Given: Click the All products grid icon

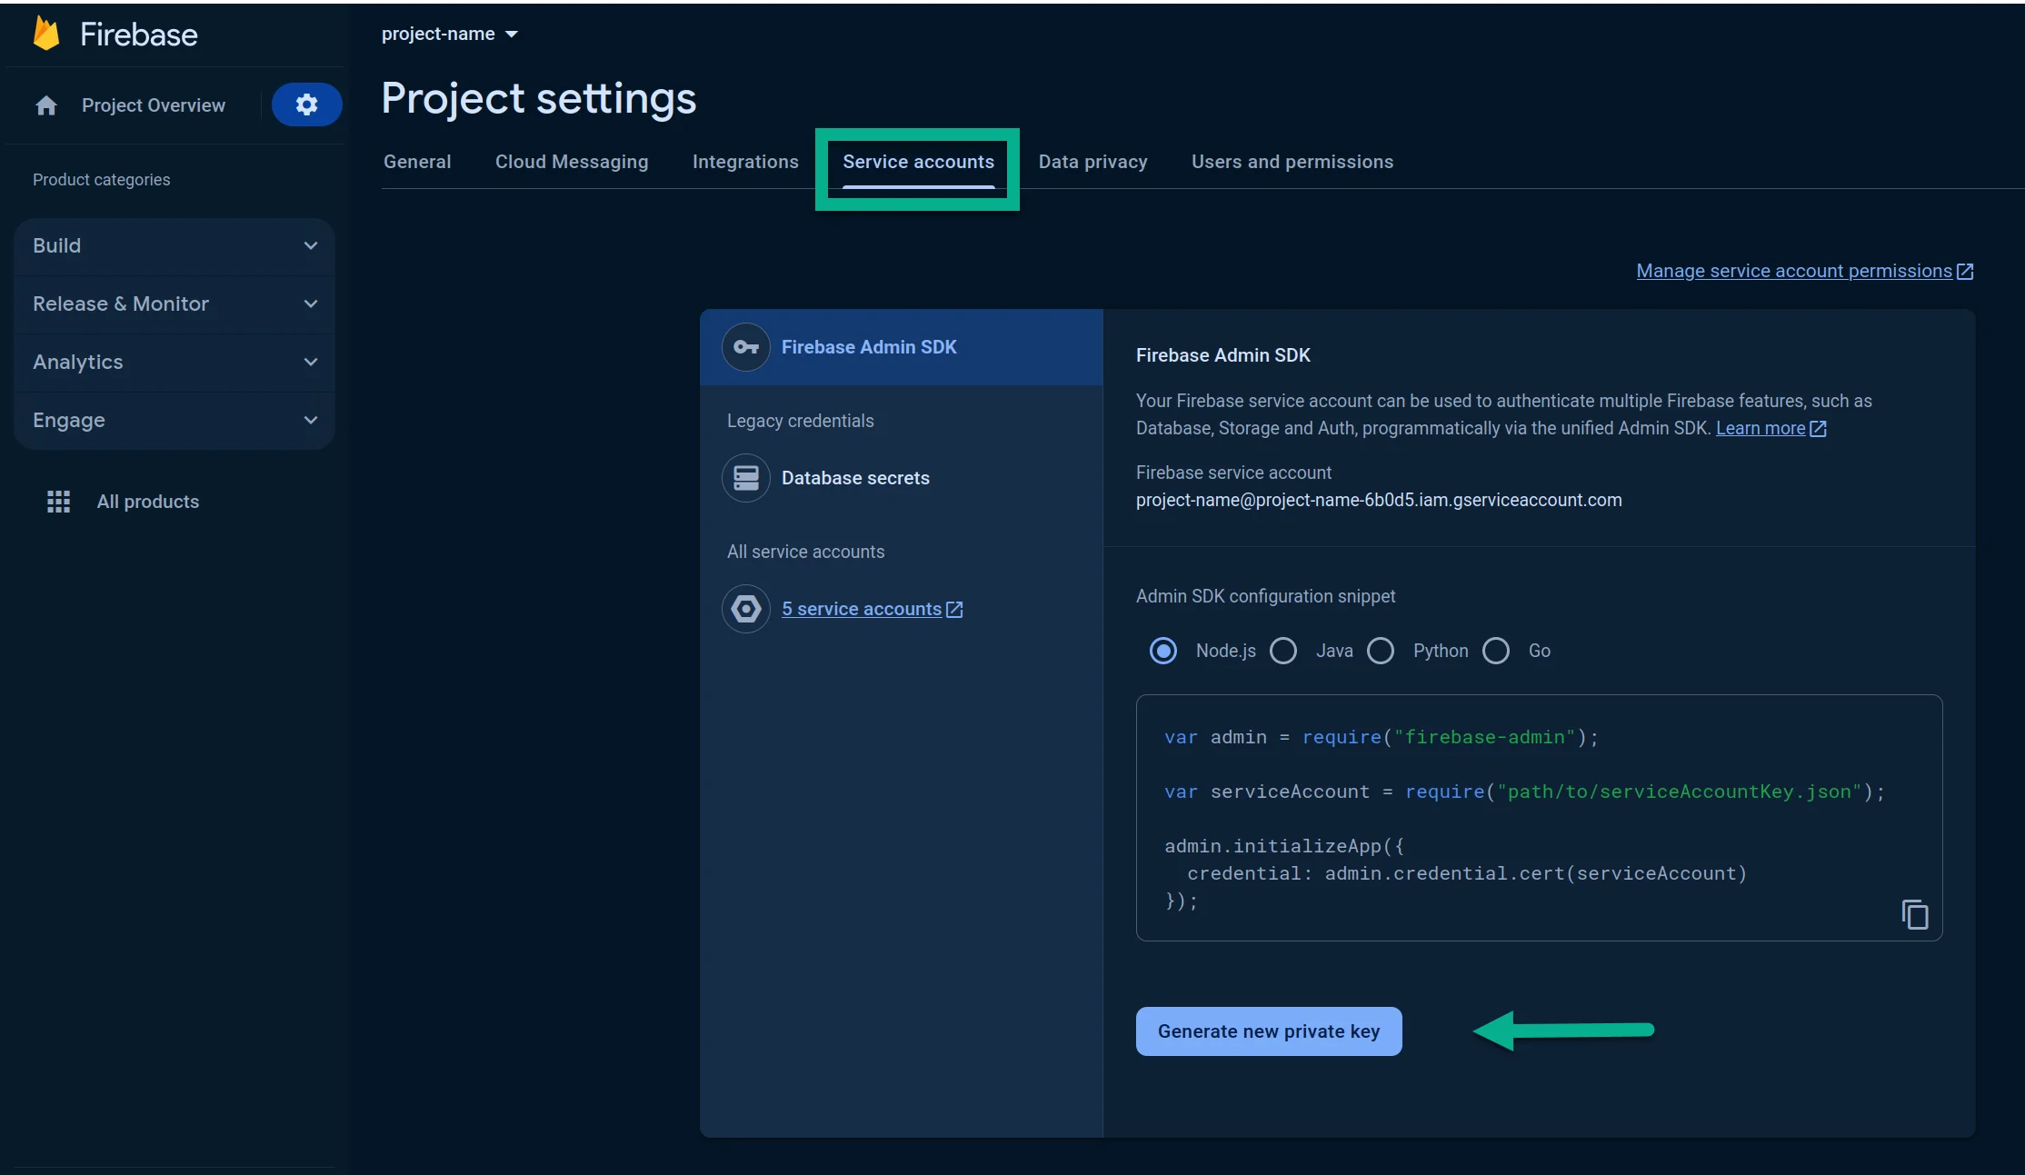Looking at the screenshot, I should pyautogui.click(x=59, y=502).
